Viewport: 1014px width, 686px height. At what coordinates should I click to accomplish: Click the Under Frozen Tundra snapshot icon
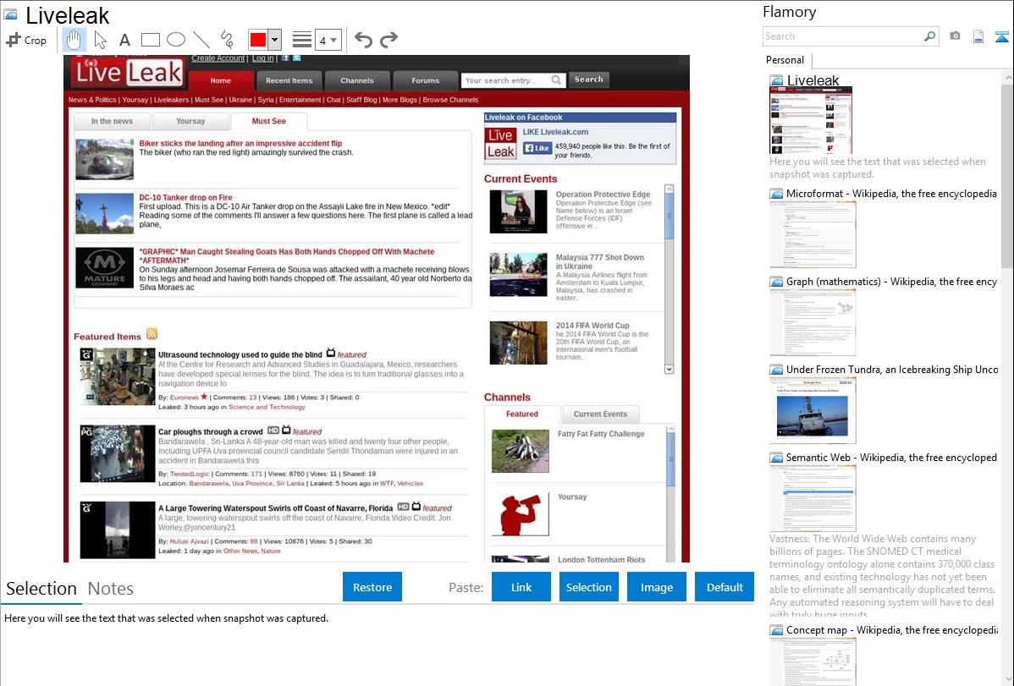coord(776,370)
